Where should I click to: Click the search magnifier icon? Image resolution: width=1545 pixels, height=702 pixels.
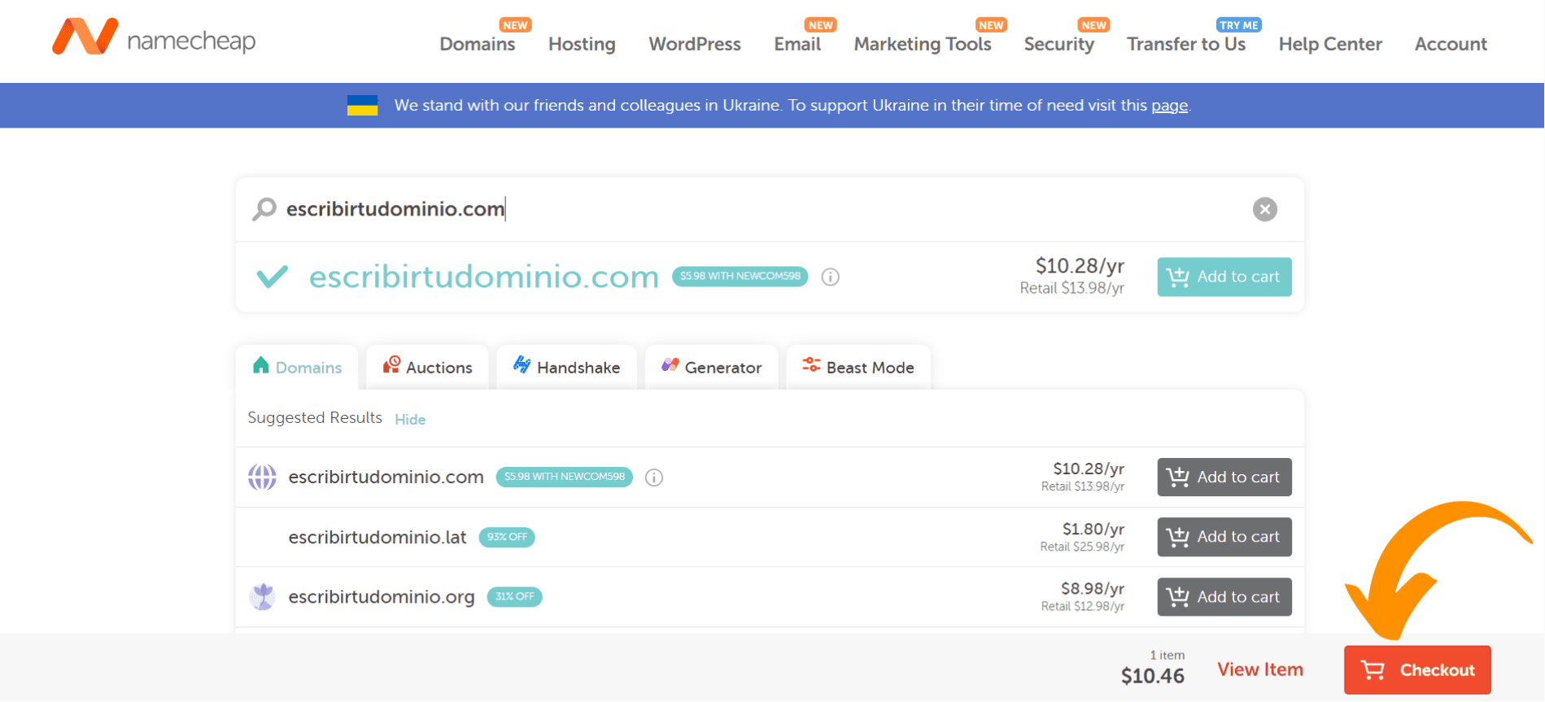pos(264,209)
